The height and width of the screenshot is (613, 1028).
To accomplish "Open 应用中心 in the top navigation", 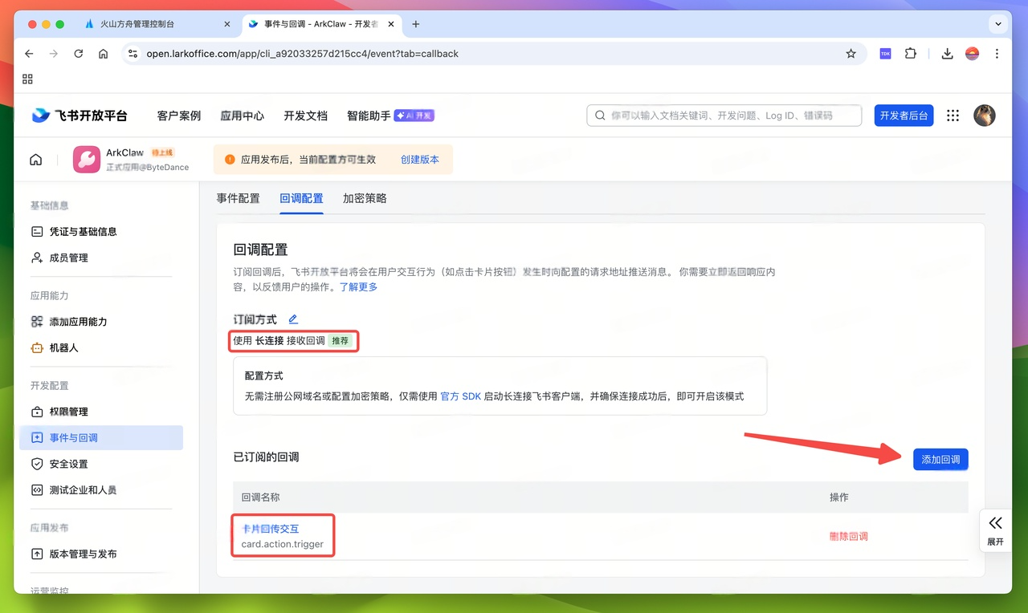I will pos(242,115).
